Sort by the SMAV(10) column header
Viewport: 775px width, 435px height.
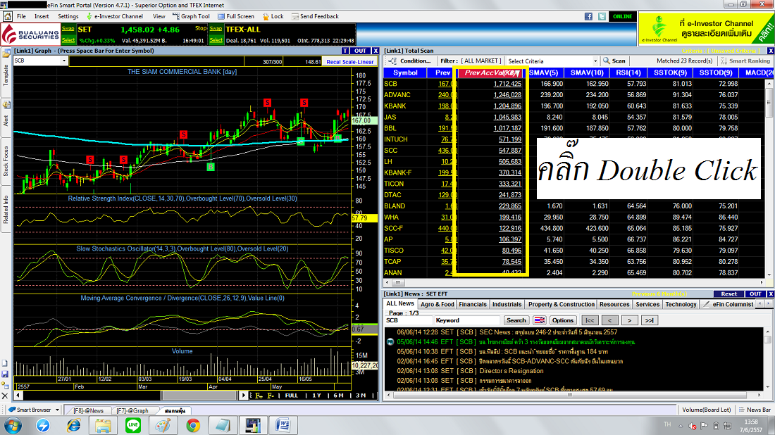point(587,72)
